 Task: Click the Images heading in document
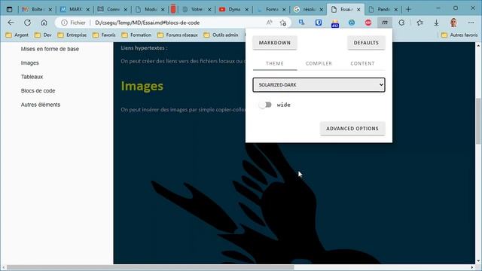point(142,86)
